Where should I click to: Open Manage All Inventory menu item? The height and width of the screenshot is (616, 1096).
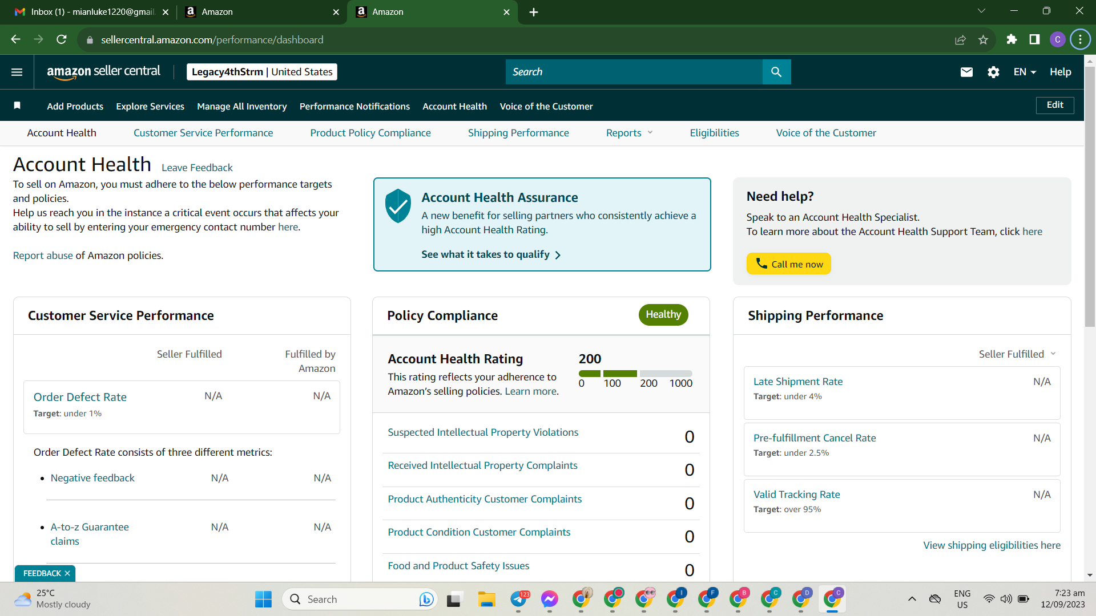tap(242, 106)
